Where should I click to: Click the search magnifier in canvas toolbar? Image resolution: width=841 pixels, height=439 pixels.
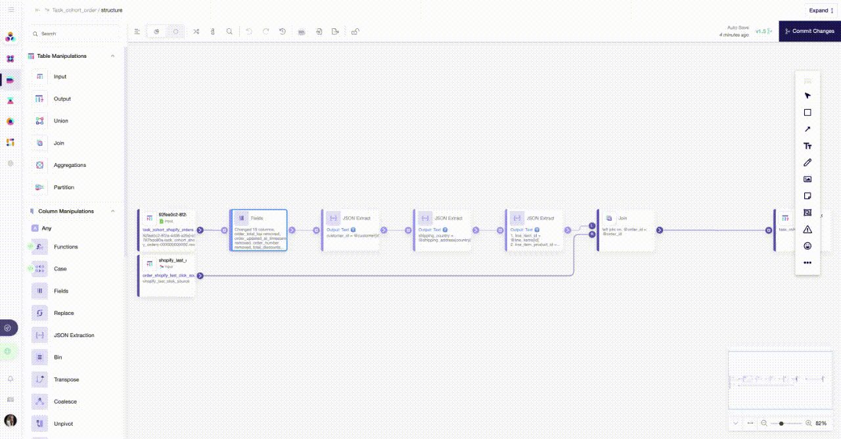coord(229,32)
